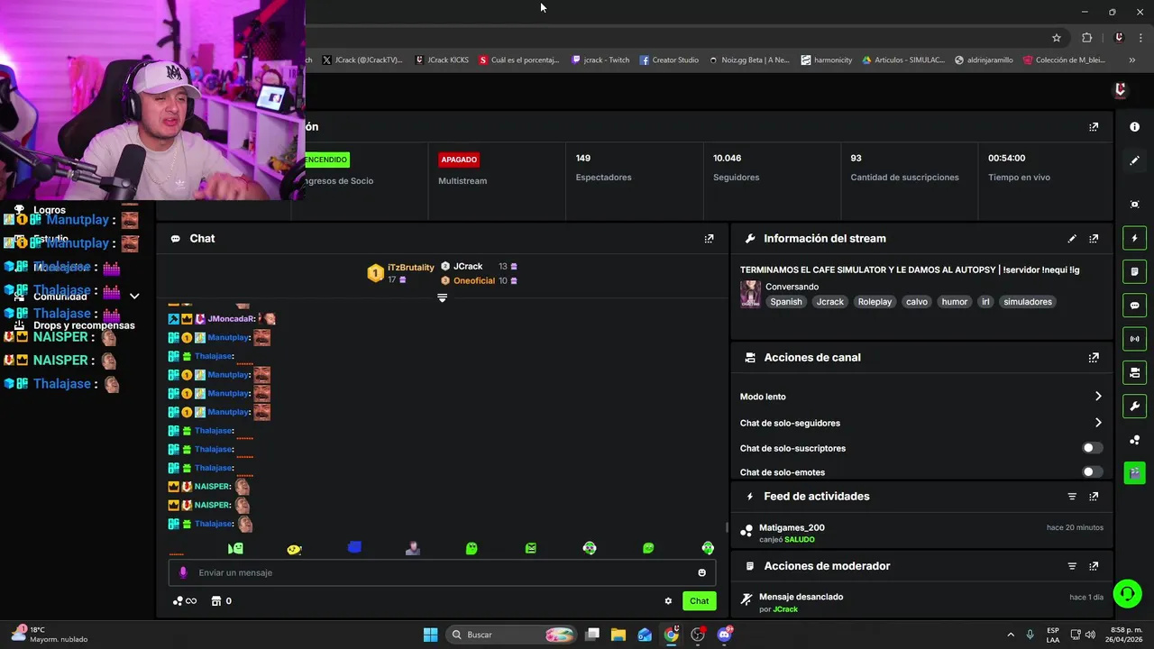Click the focus frame icon in right sidebar
This screenshot has width=1154, height=649.
1134,205
